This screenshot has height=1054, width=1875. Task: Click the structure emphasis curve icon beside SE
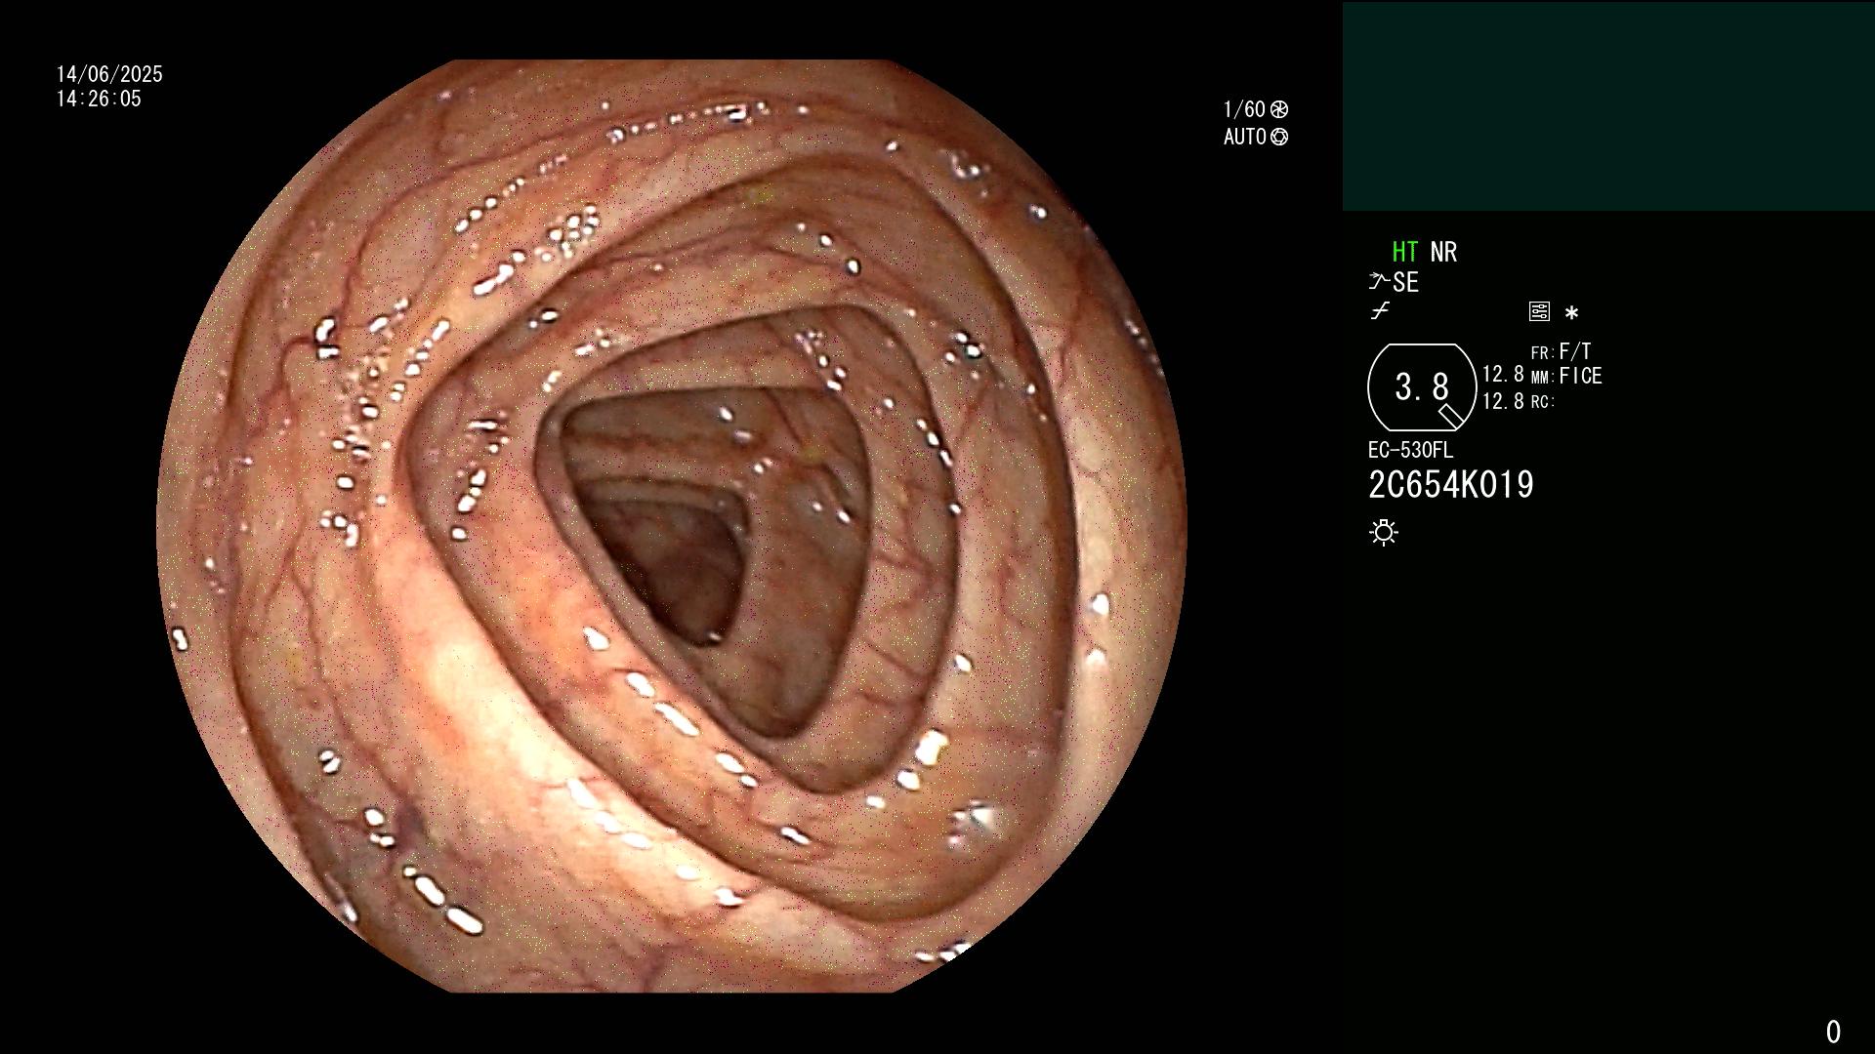pos(1379,282)
